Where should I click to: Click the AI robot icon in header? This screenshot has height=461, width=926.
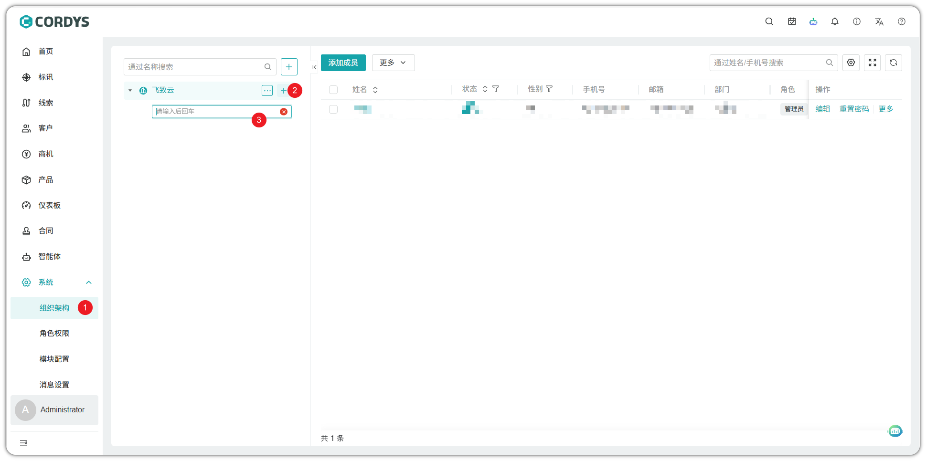coord(813,21)
